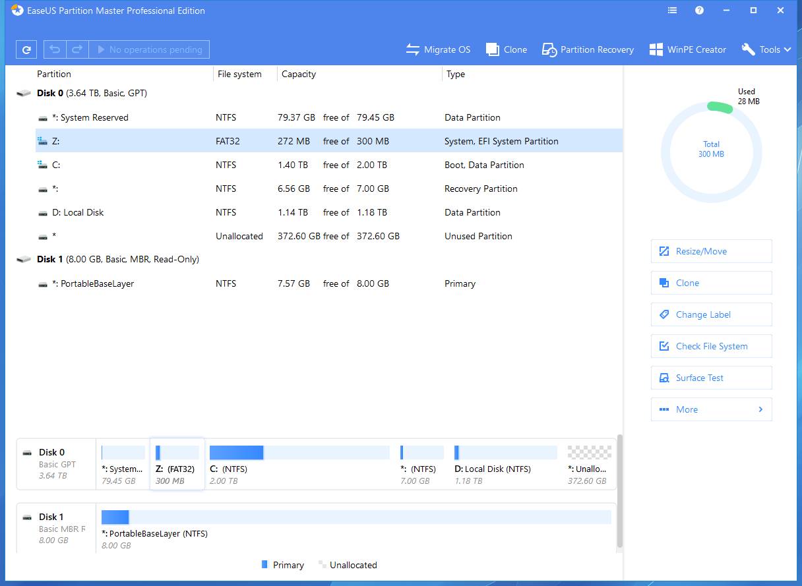Viewport: 802px width, 586px height.
Task: Select the Unallocated 372.60 GB row
Action: pos(328,236)
